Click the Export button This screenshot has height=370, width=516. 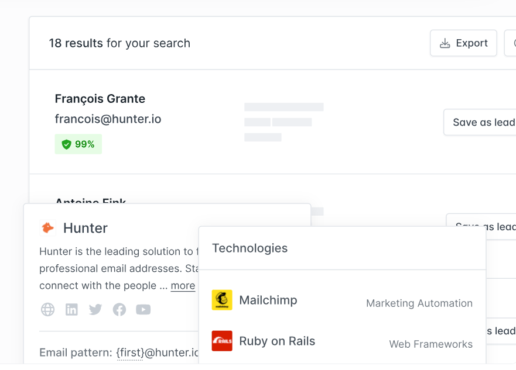(463, 43)
